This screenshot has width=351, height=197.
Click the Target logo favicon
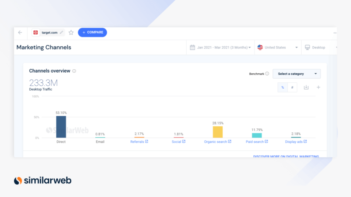click(x=35, y=32)
